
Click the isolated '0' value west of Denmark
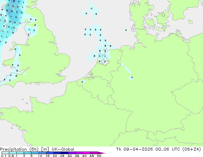[x=126, y=30]
